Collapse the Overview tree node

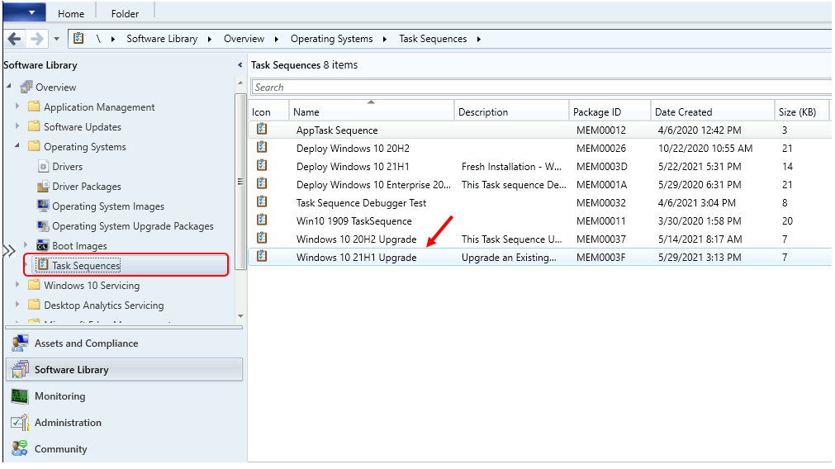[9, 86]
